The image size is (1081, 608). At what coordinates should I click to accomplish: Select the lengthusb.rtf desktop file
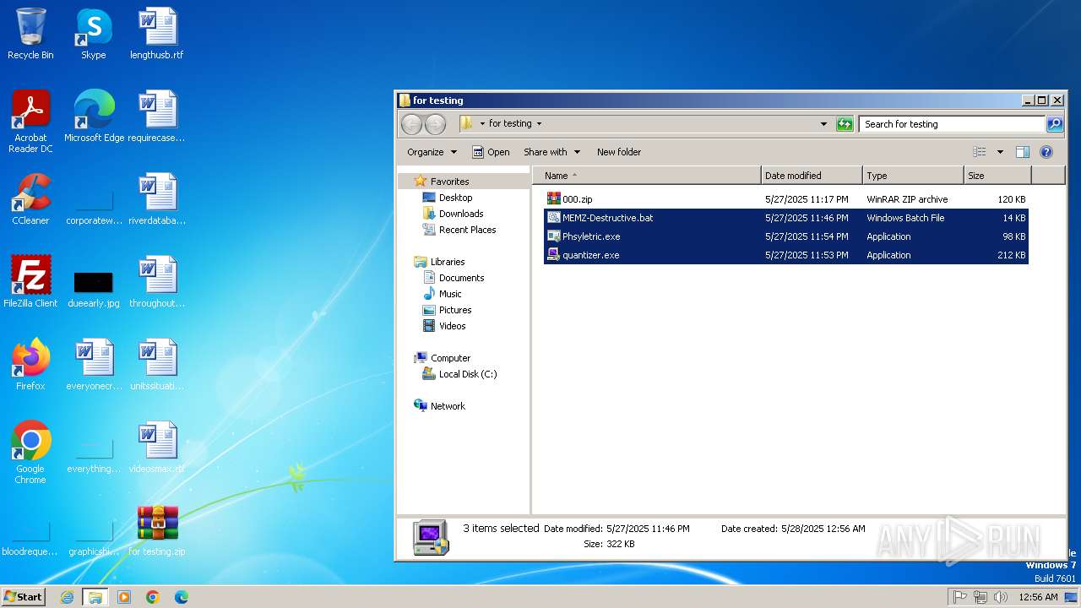(x=157, y=34)
